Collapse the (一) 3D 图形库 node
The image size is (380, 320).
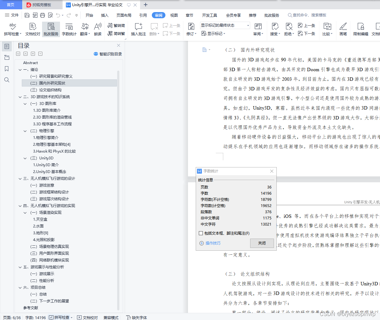coord(25,104)
